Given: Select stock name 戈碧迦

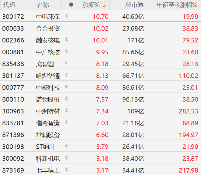Looking at the screenshot, I should click(45, 64).
